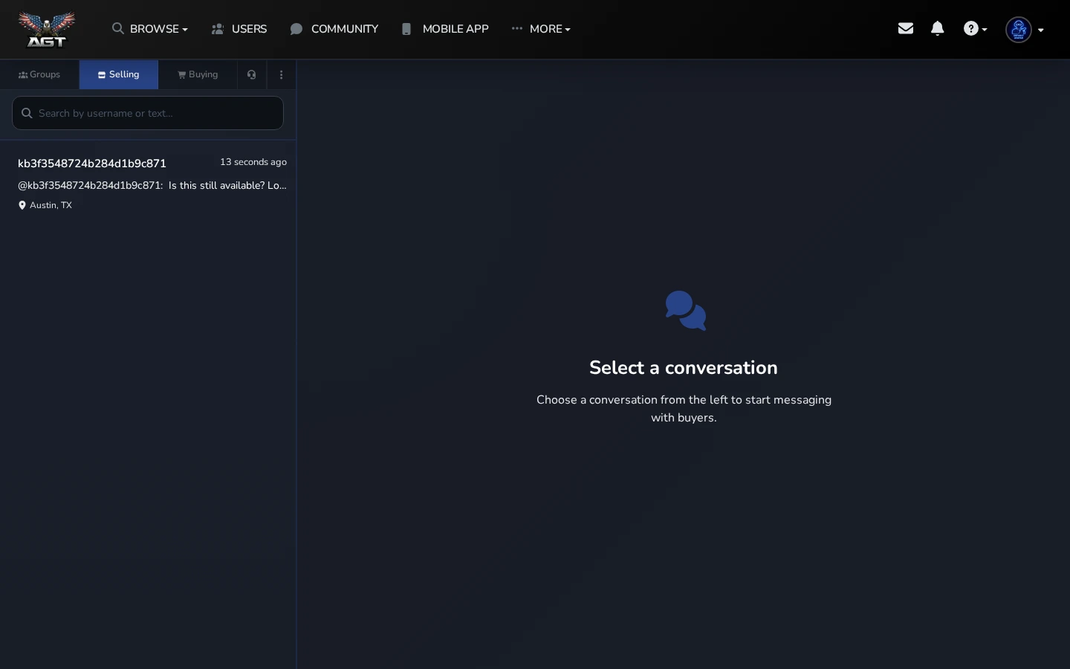The image size is (1070, 669).
Task: Switch to the Buying tab
Action: click(198, 74)
